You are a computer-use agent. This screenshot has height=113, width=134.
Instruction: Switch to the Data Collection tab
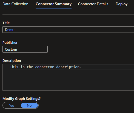[15, 4]
